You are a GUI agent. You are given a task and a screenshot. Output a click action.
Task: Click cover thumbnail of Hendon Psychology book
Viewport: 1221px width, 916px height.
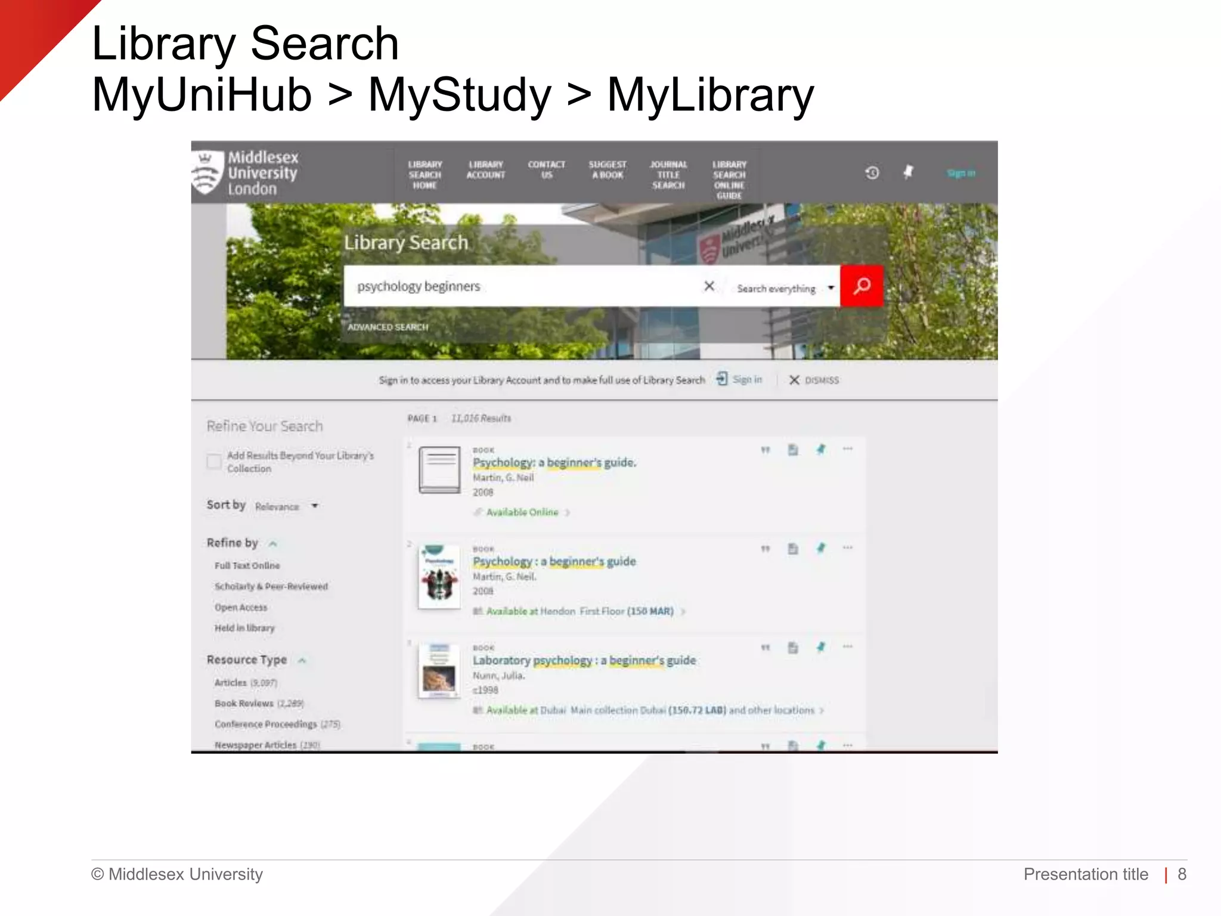439,577
